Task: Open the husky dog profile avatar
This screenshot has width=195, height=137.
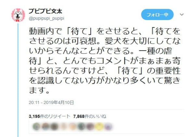Action: 18,15
